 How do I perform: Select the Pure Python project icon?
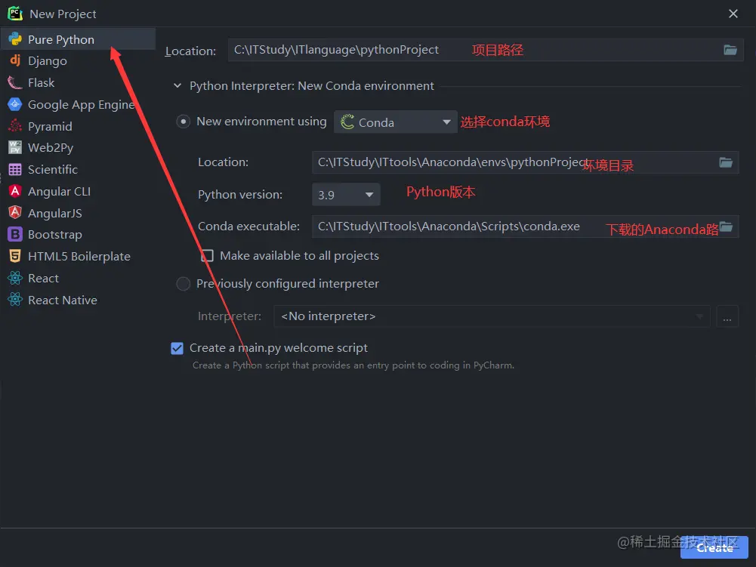[x=15, y=39]
